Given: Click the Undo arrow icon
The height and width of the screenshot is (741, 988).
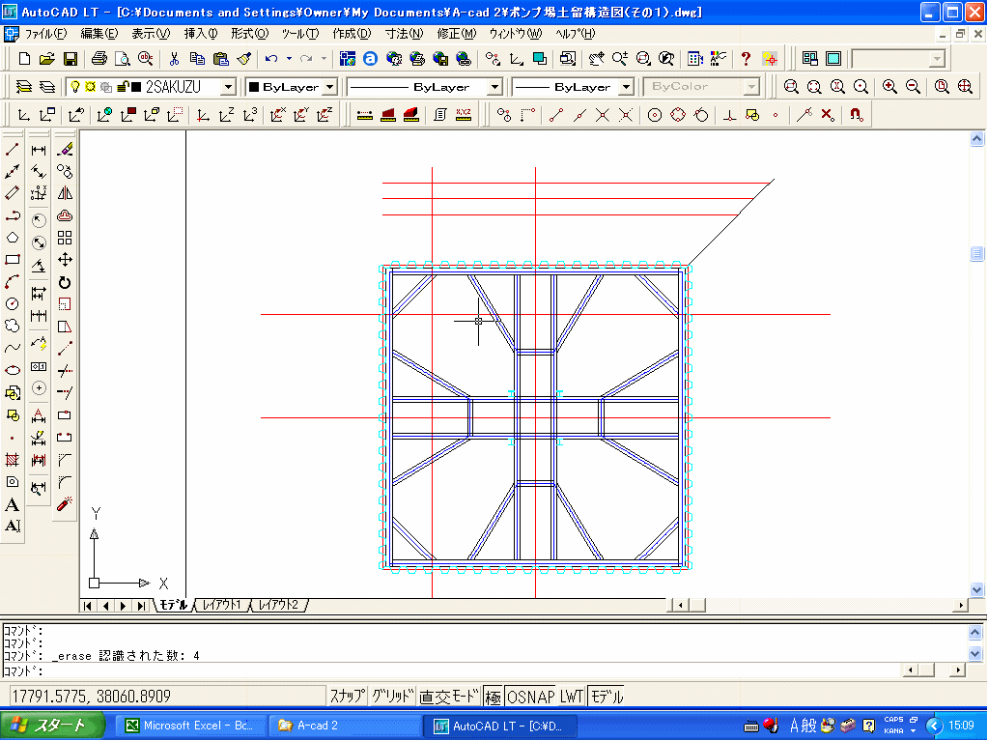Looking at the screenshot, I should point(271,59).
